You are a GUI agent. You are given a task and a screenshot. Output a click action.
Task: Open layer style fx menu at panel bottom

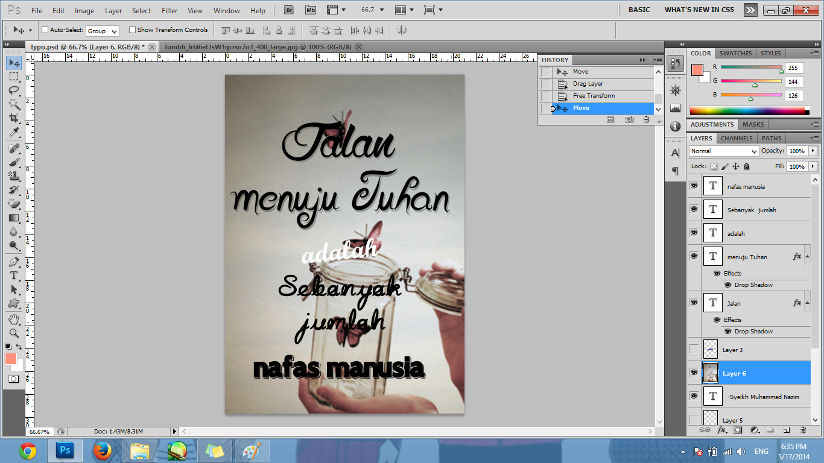coord(721,430)
